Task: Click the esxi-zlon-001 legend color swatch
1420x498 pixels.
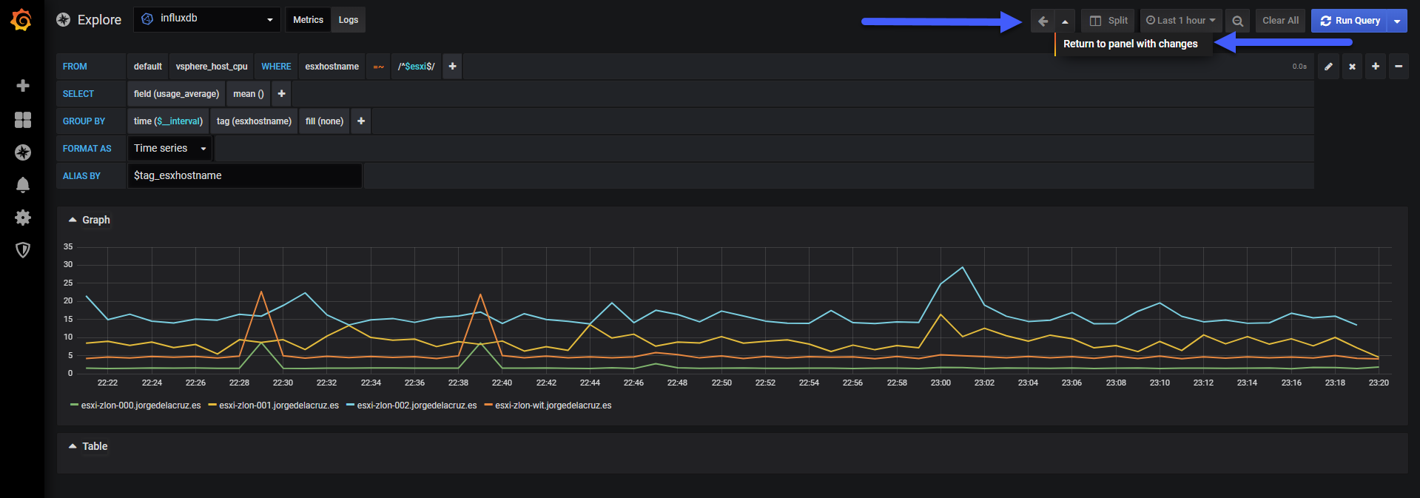Action: click(212, 406)
